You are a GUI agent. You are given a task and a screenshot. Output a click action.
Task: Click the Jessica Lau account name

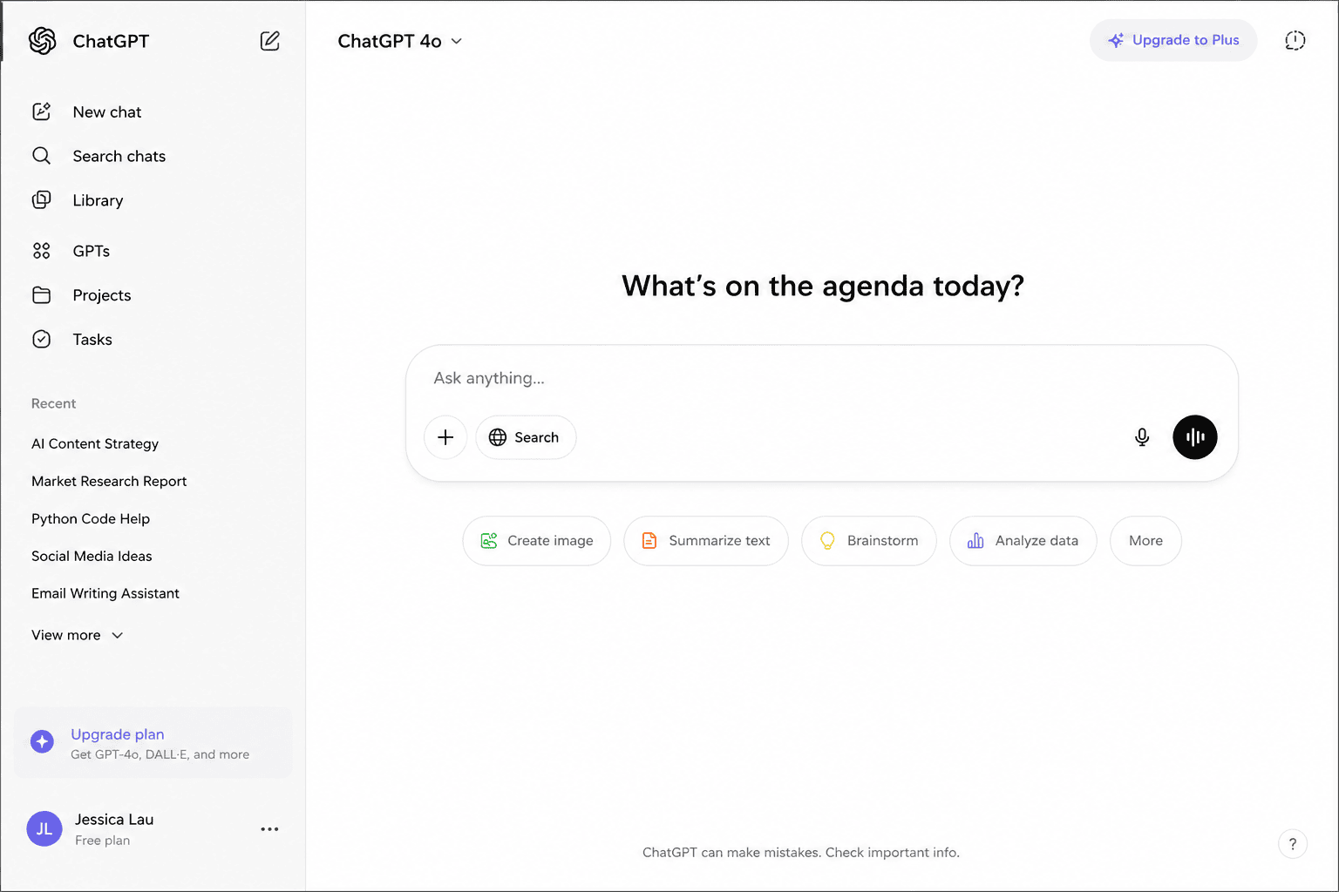point(114,820)
